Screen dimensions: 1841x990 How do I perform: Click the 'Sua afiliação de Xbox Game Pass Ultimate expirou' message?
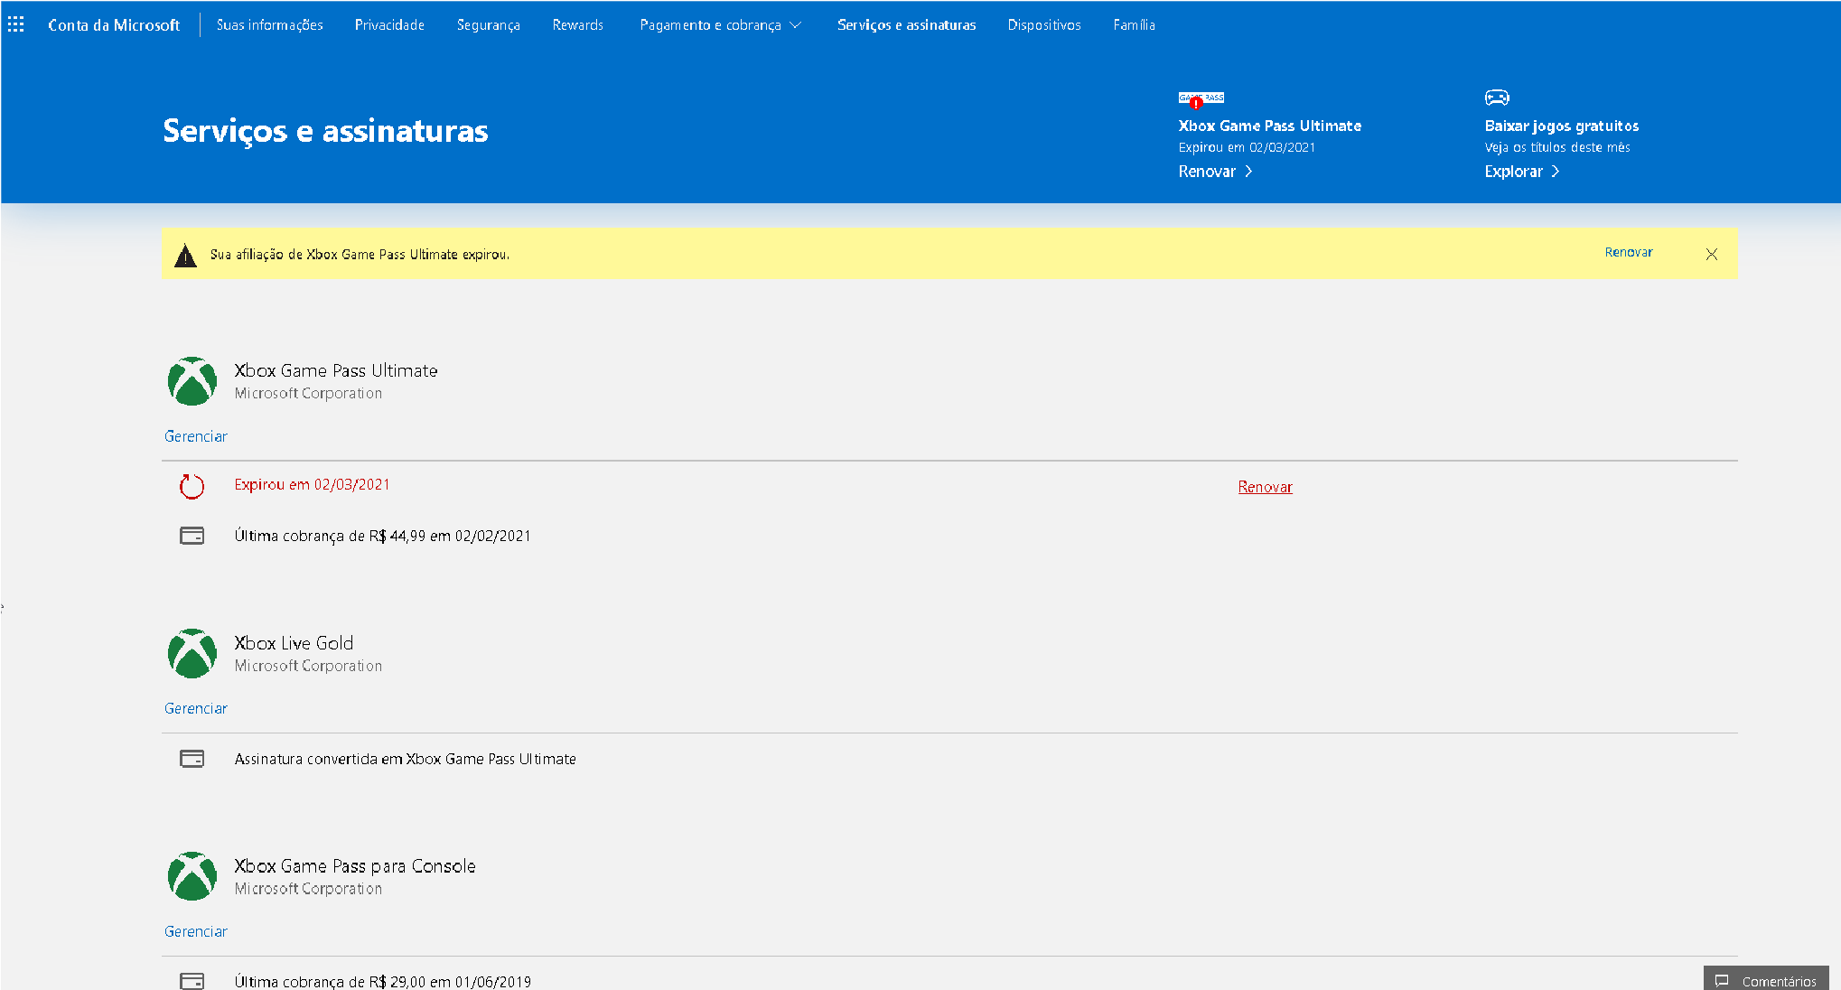pos(360,255)
